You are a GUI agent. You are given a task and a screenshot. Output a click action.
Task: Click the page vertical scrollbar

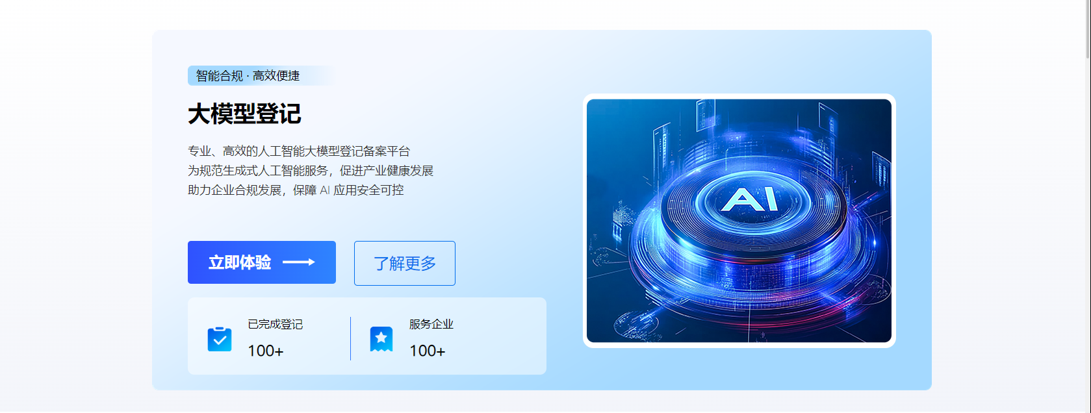point(1086,206)
